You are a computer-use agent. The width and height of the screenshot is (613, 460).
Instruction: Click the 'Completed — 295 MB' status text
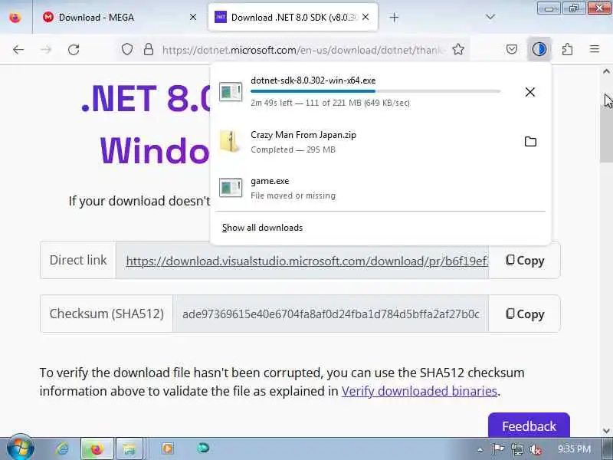point(293,149)
